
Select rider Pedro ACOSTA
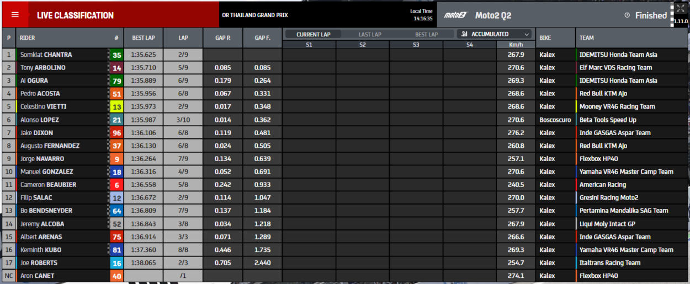point(40,94)
